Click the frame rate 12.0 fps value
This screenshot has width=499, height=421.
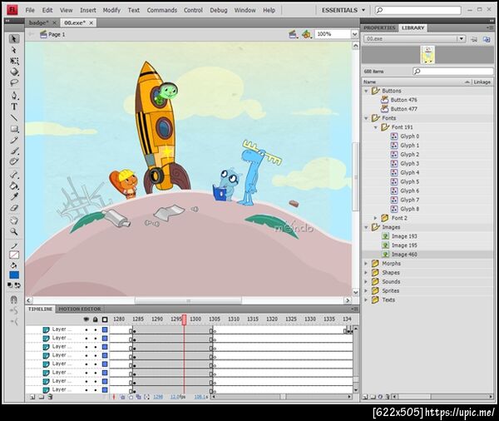pyautogui.click(x=178, y=397)
